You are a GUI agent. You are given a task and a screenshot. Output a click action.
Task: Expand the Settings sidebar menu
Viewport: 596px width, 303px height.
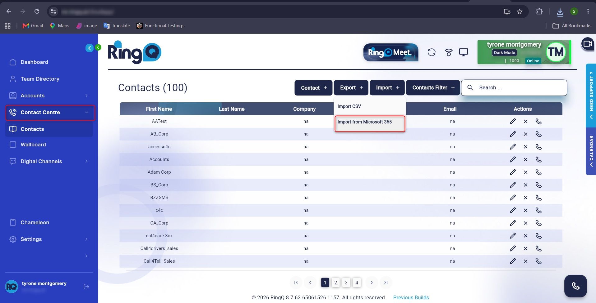[49, 239]
